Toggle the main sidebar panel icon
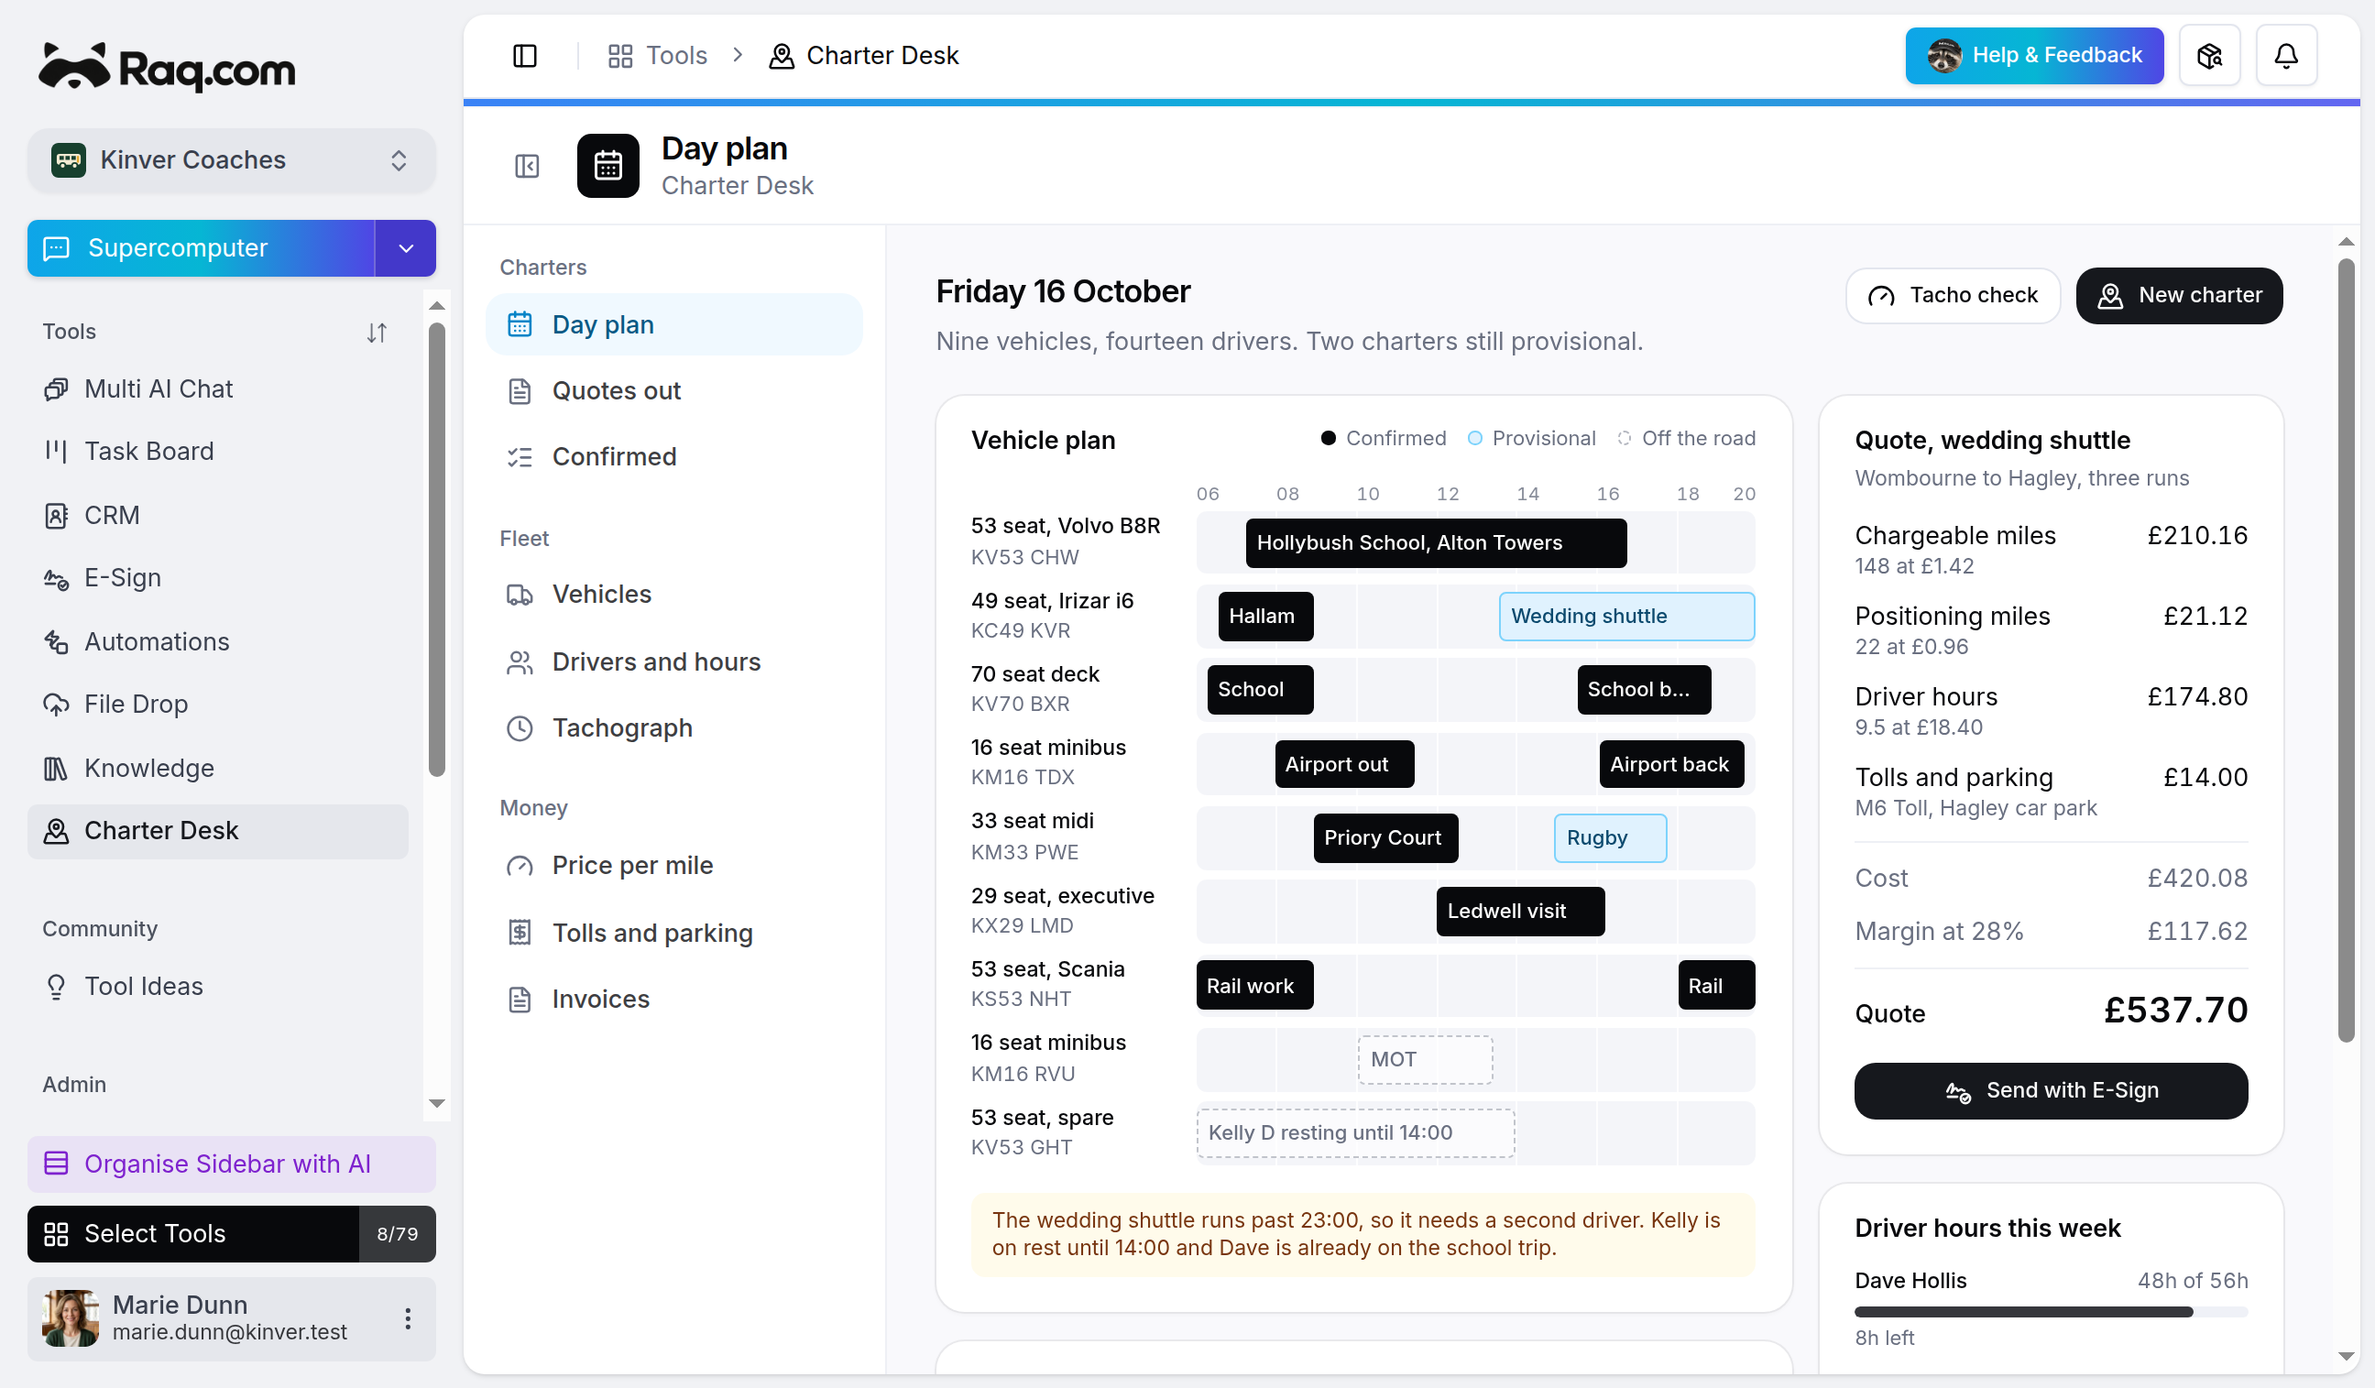This screenshot has width=2375, height=1388. coord(525,56)
